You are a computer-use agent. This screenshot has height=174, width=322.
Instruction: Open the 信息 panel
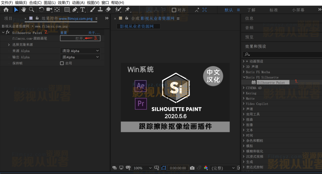coord(249,18)
